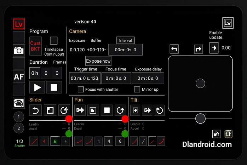This screenshot has height=165, width=247.
Task: Click the turn-back left arrow icon
Action: click(174, 49)
